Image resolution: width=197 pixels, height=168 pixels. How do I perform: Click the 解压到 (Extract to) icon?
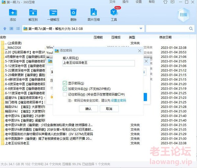click(33, 12)
